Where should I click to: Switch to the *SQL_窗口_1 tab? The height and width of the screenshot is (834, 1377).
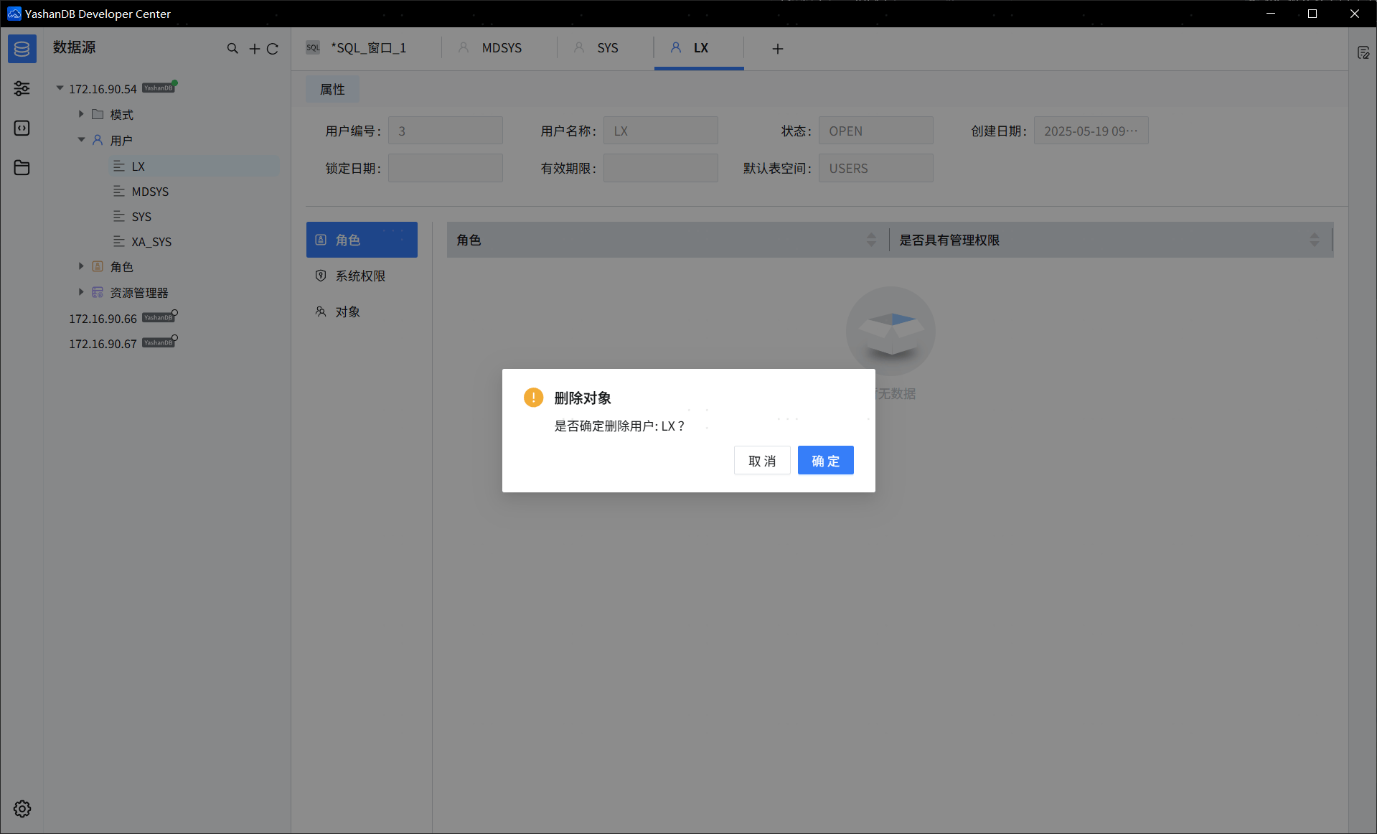click(x=367, y=48)
